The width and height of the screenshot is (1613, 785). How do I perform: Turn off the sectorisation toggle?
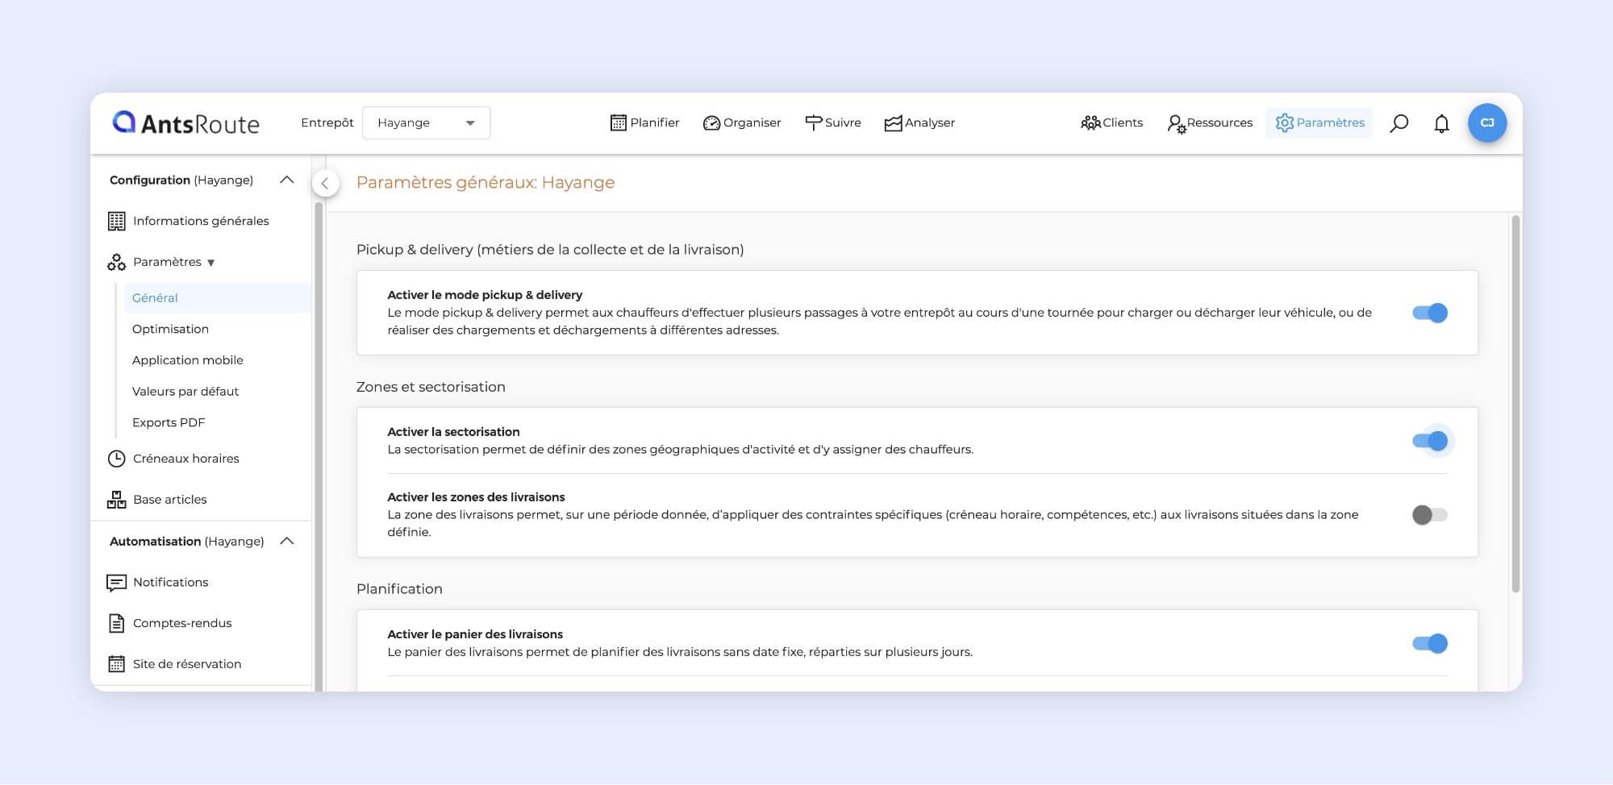(1429, 441)
